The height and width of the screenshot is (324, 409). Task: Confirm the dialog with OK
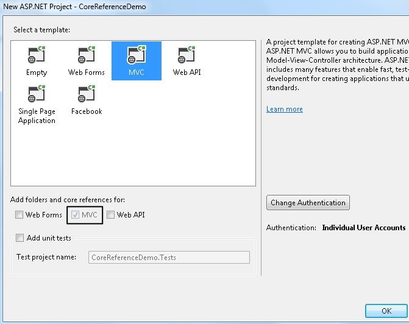coord(386,311)
